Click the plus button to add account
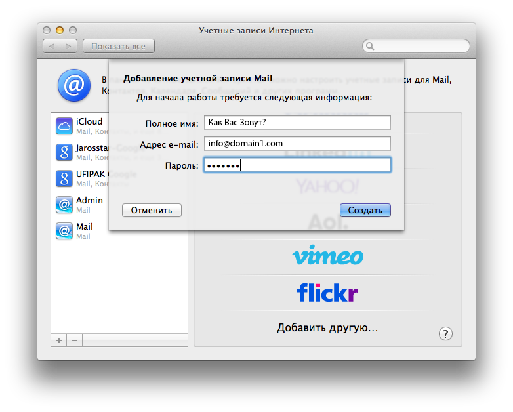The image size is (513, 412). 59,340
